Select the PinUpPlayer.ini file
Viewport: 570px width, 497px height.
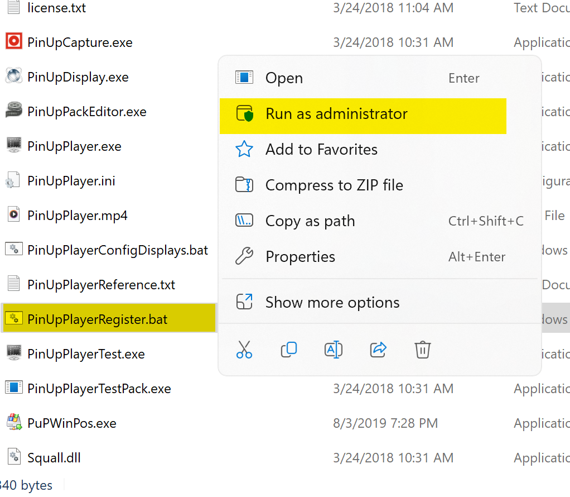click(x=71, y=181)
